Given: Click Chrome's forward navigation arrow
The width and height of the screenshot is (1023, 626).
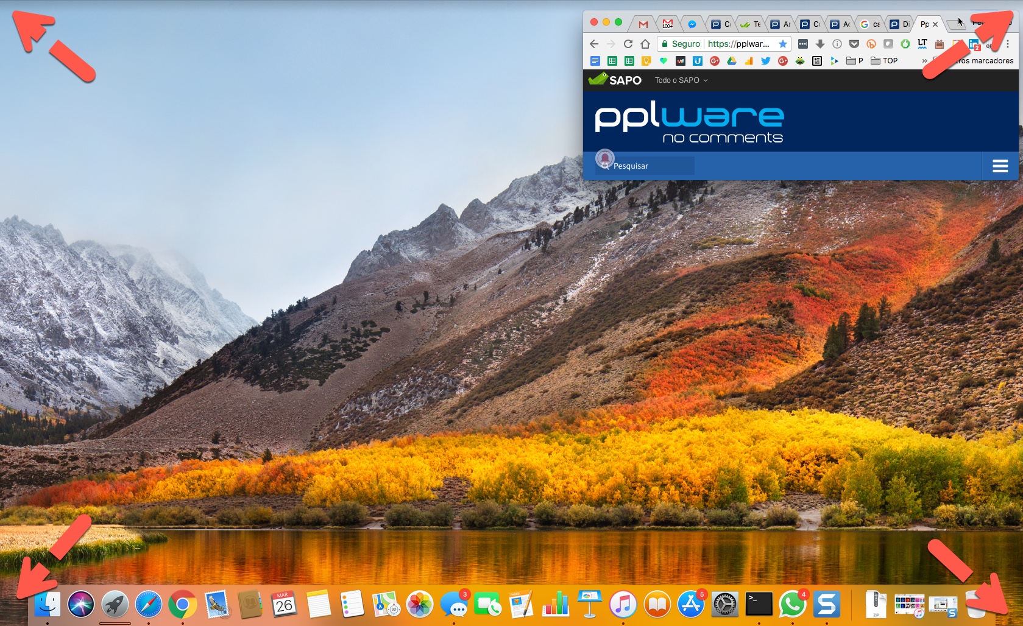Looking at the screenshot, I should coord(611,44).
